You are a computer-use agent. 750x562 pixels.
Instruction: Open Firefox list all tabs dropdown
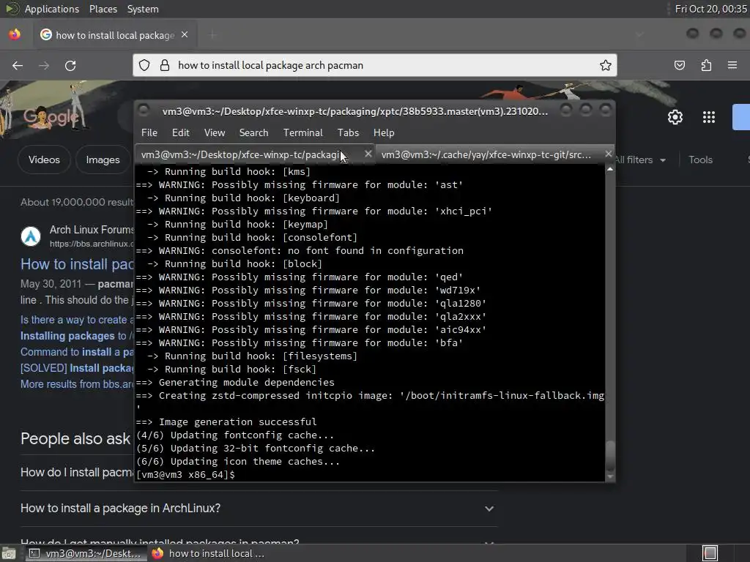[639, 34]
